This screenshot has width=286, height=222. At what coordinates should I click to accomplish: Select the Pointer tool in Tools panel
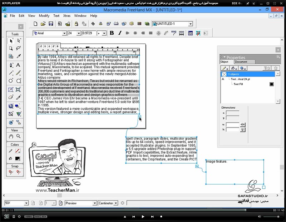point(11,41)
